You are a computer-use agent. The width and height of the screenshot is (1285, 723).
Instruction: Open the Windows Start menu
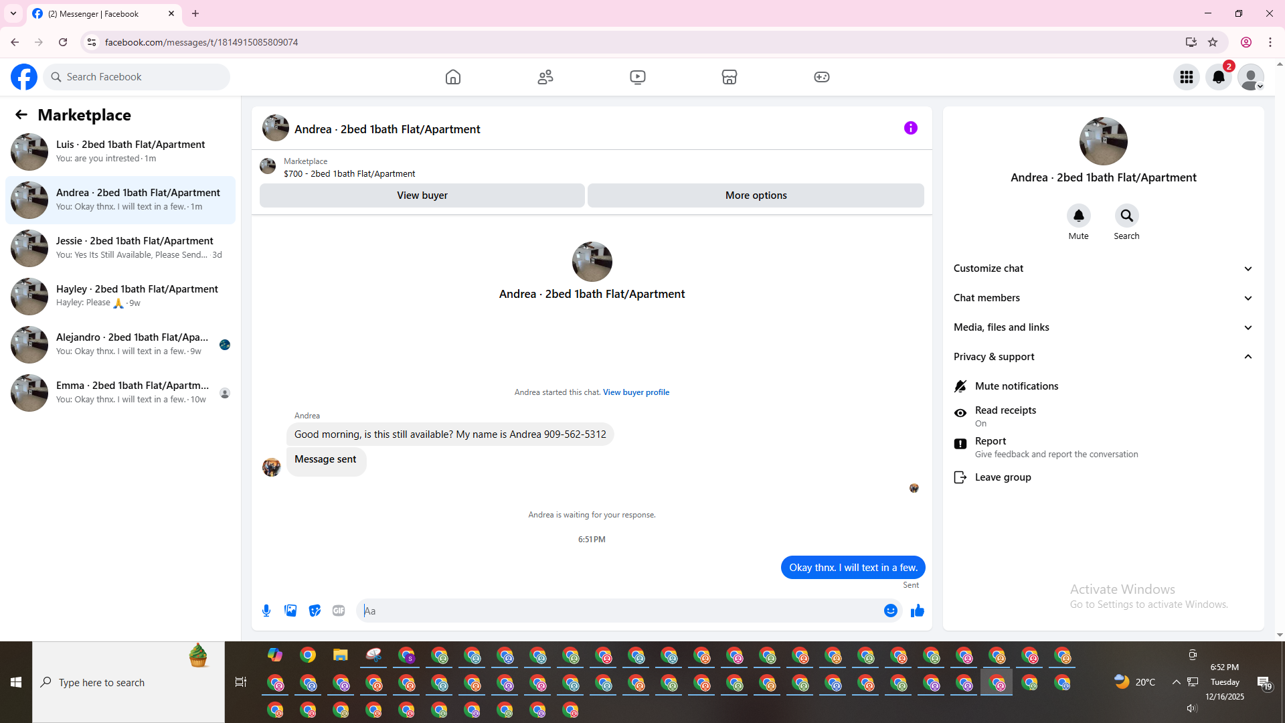pos(16,682)
